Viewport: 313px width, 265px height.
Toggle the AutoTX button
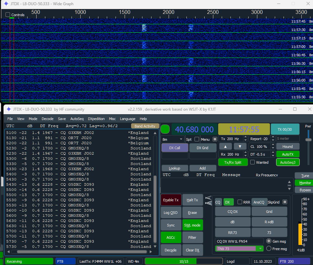pyautogui.click(x=287, y=154)
